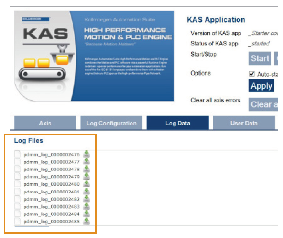Image resolution: width=283 pixels, height=238 pixels.
Task: Click file icon beside pdmm_log_0000002481
Action: (18, 192)
